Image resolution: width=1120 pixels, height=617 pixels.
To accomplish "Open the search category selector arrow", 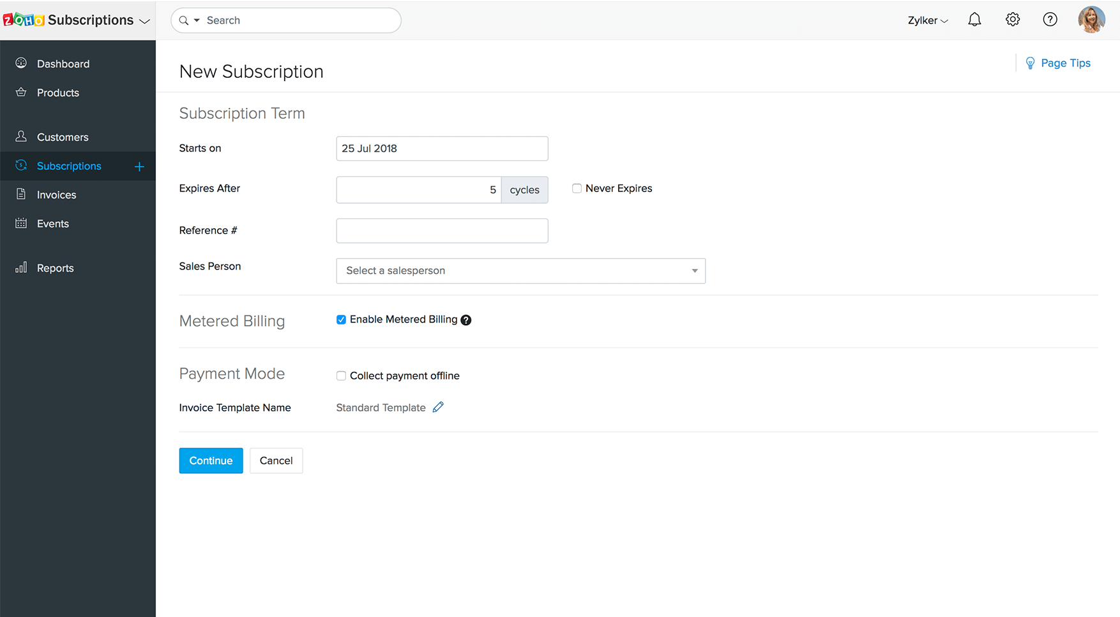I will 197,20.
